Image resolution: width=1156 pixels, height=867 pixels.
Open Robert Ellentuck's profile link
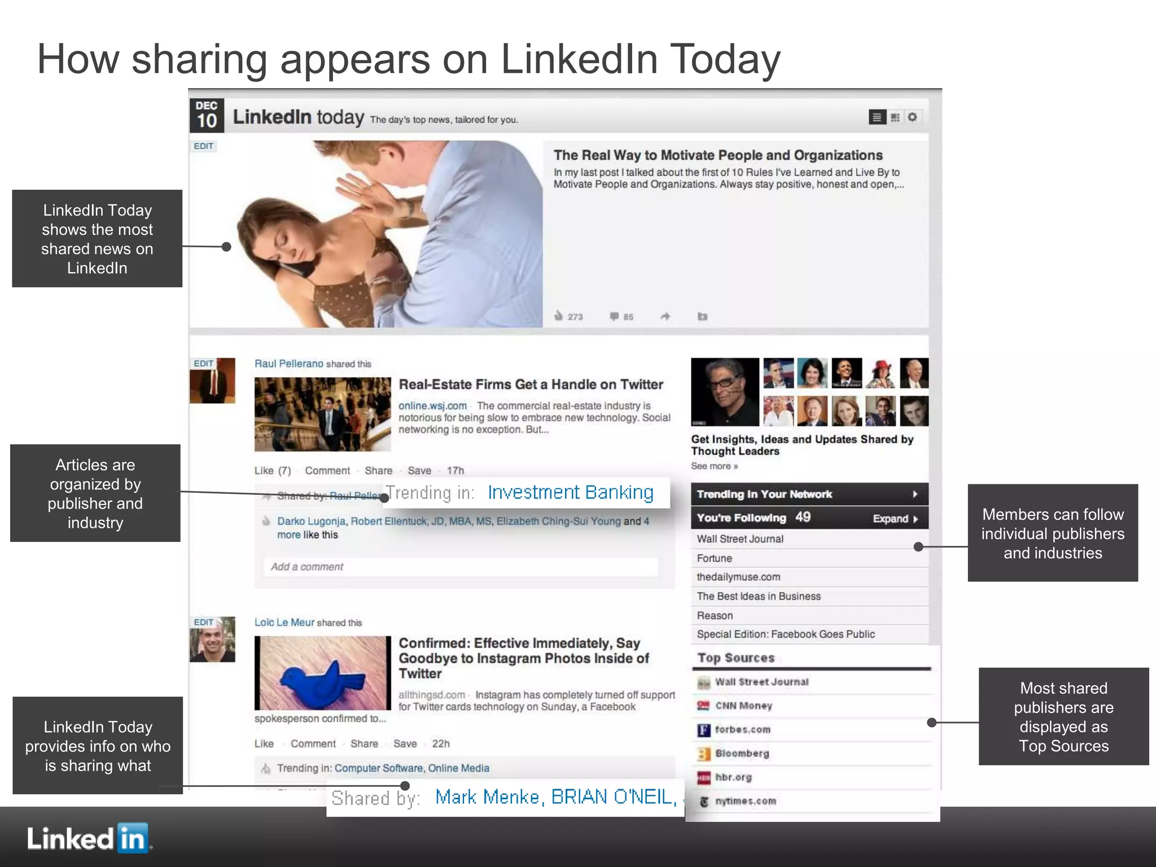click(x=421, y=521)
